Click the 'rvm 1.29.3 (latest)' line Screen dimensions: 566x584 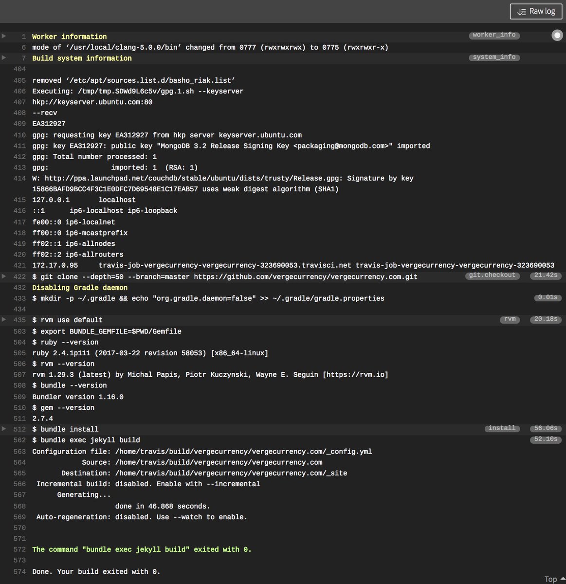tap(210, 375)
